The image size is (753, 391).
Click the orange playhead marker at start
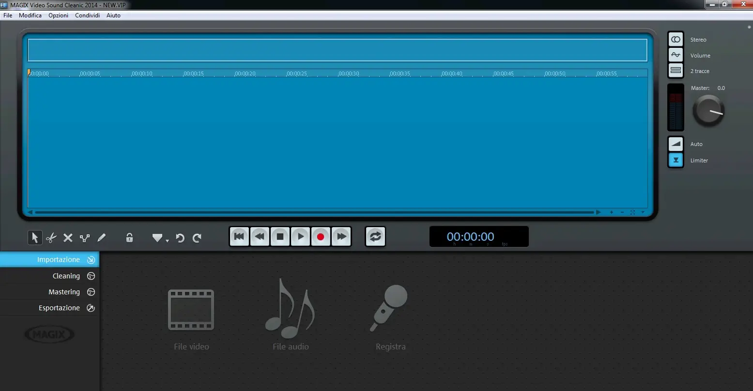coord(29,72)
